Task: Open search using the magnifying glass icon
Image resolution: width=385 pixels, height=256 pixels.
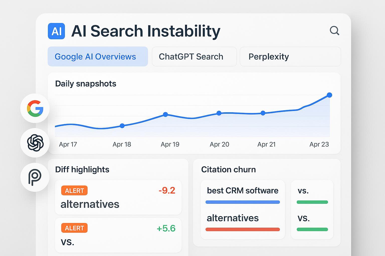Action: coord(334,31)
